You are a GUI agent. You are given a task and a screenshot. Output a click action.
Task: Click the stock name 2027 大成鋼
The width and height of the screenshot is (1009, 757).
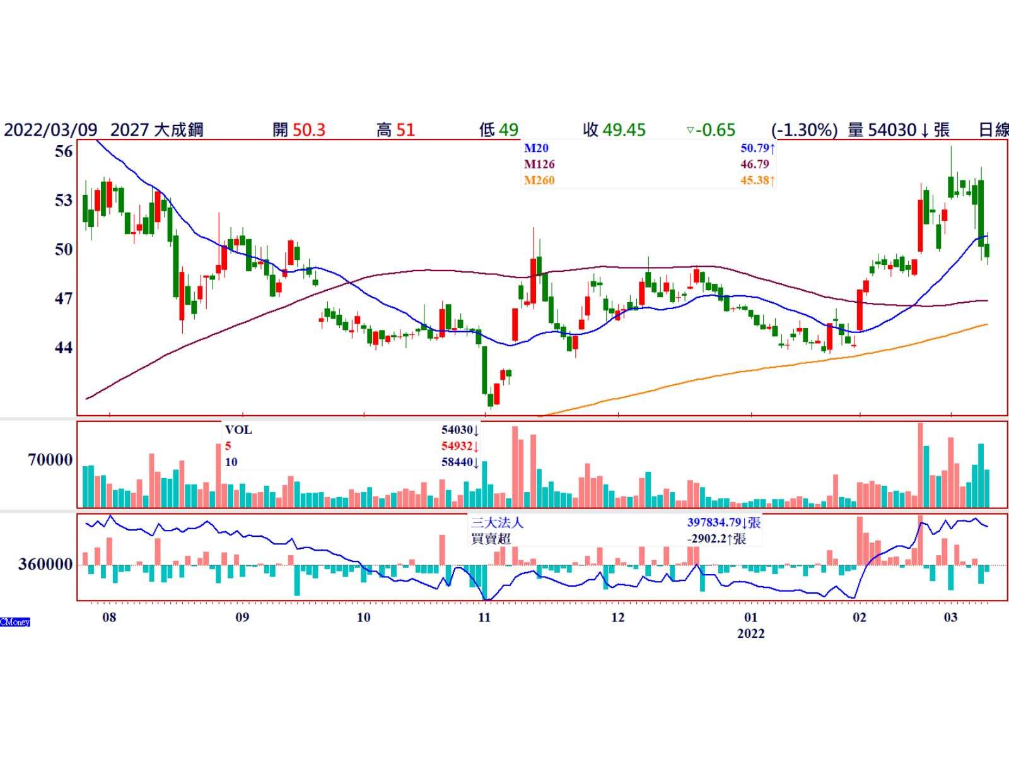coord(157,130)
